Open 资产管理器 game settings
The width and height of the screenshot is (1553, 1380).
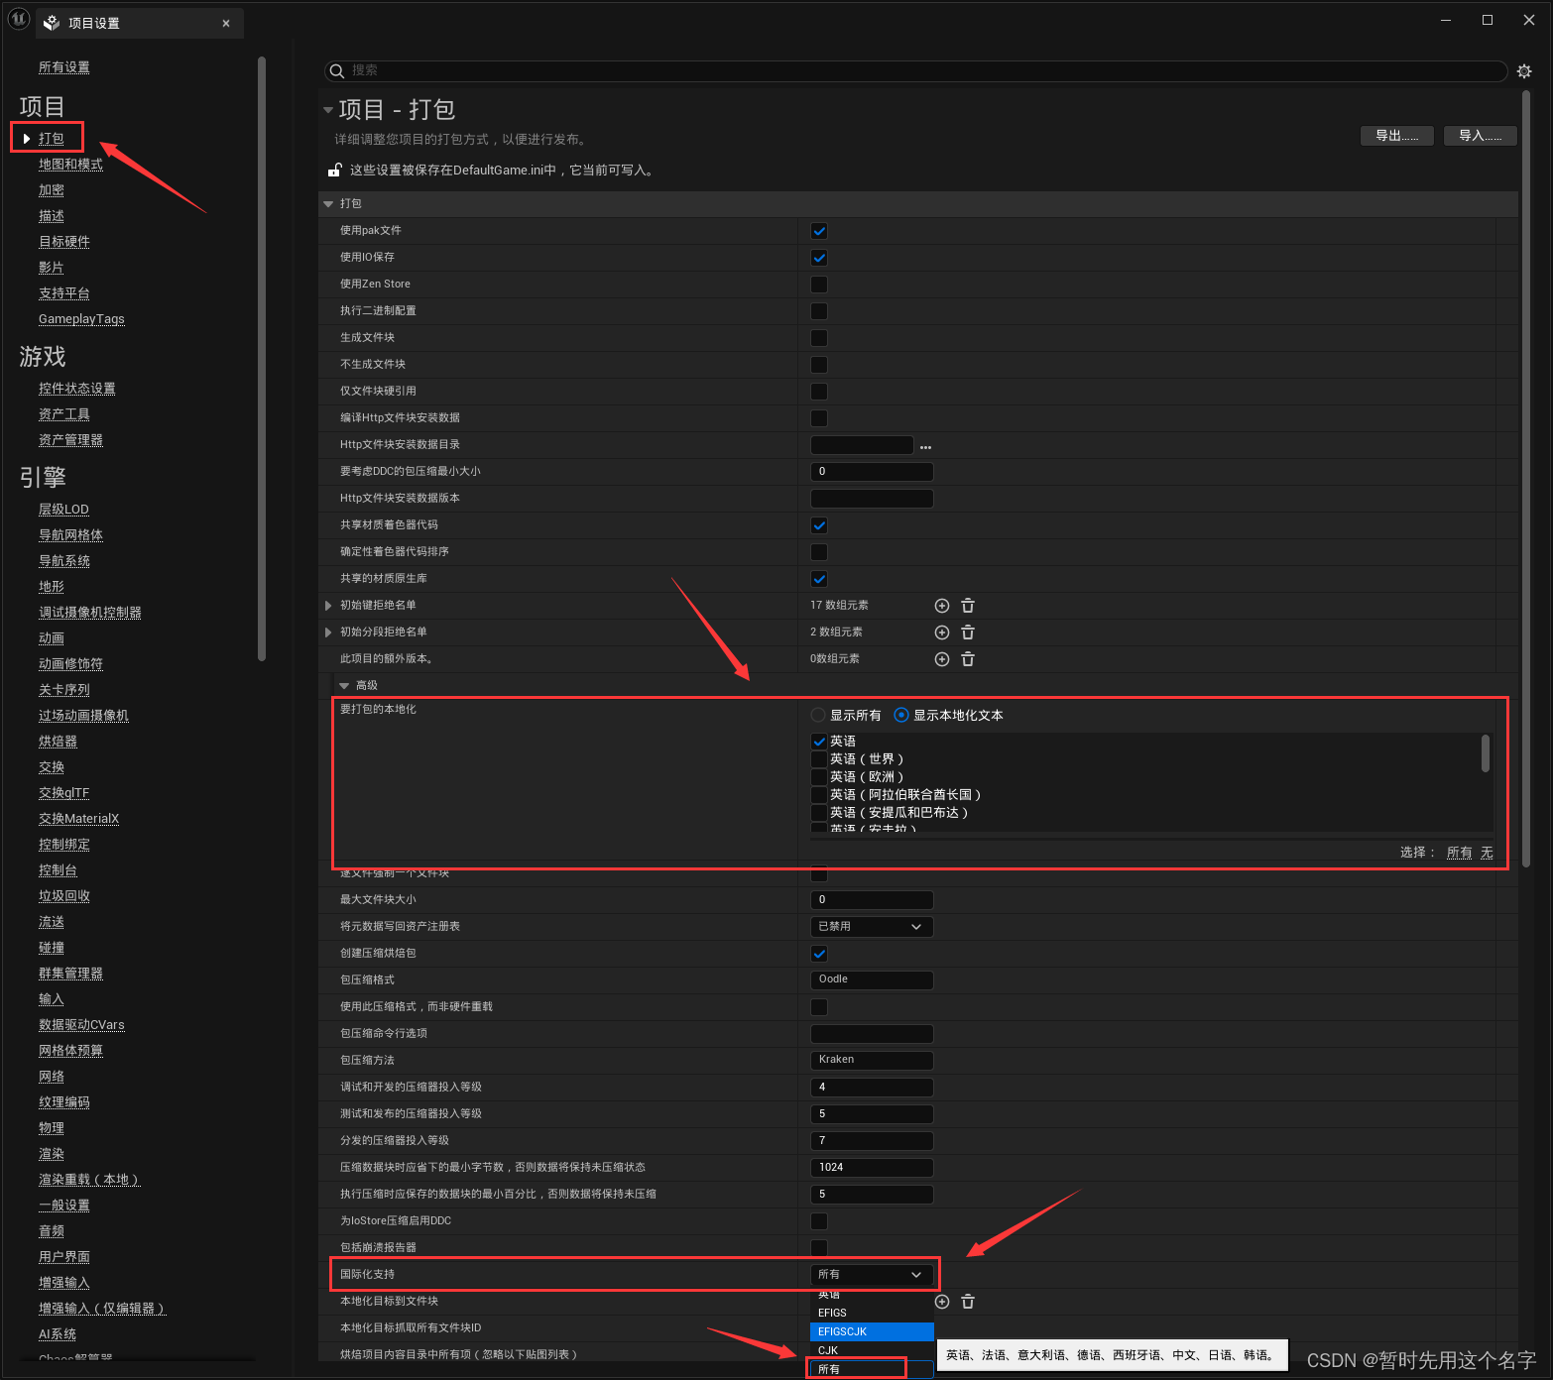point(70,440)
